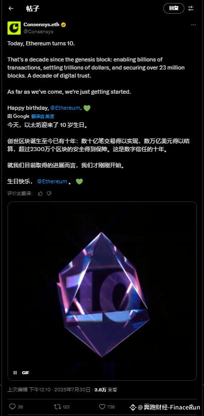Repost using the retweet icon
Screen dimensions: 204x416
[x=57, y=406]
